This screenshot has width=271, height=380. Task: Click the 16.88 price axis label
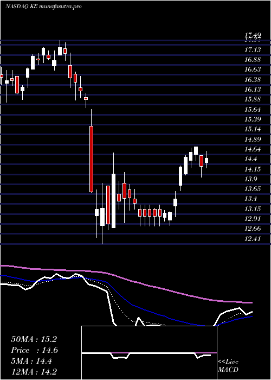[x=253, y=60]
